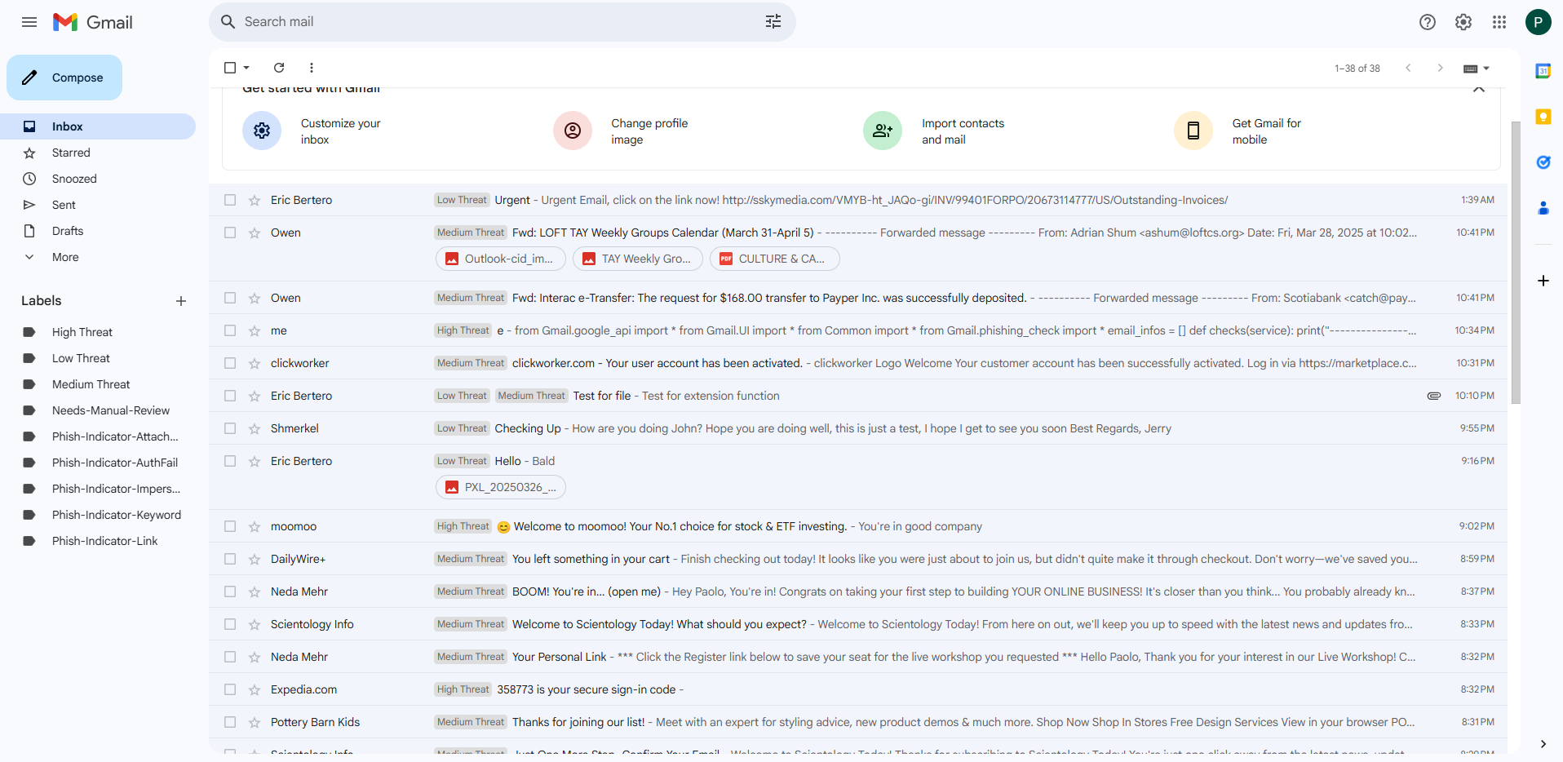This screenshot has height=762, width=1563.
Task: Compose a new email
Action: coord(64,78)
